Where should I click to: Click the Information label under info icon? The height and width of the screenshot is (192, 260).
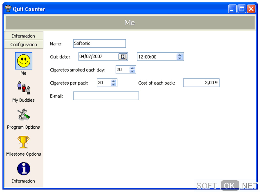[x=23, y=181]
